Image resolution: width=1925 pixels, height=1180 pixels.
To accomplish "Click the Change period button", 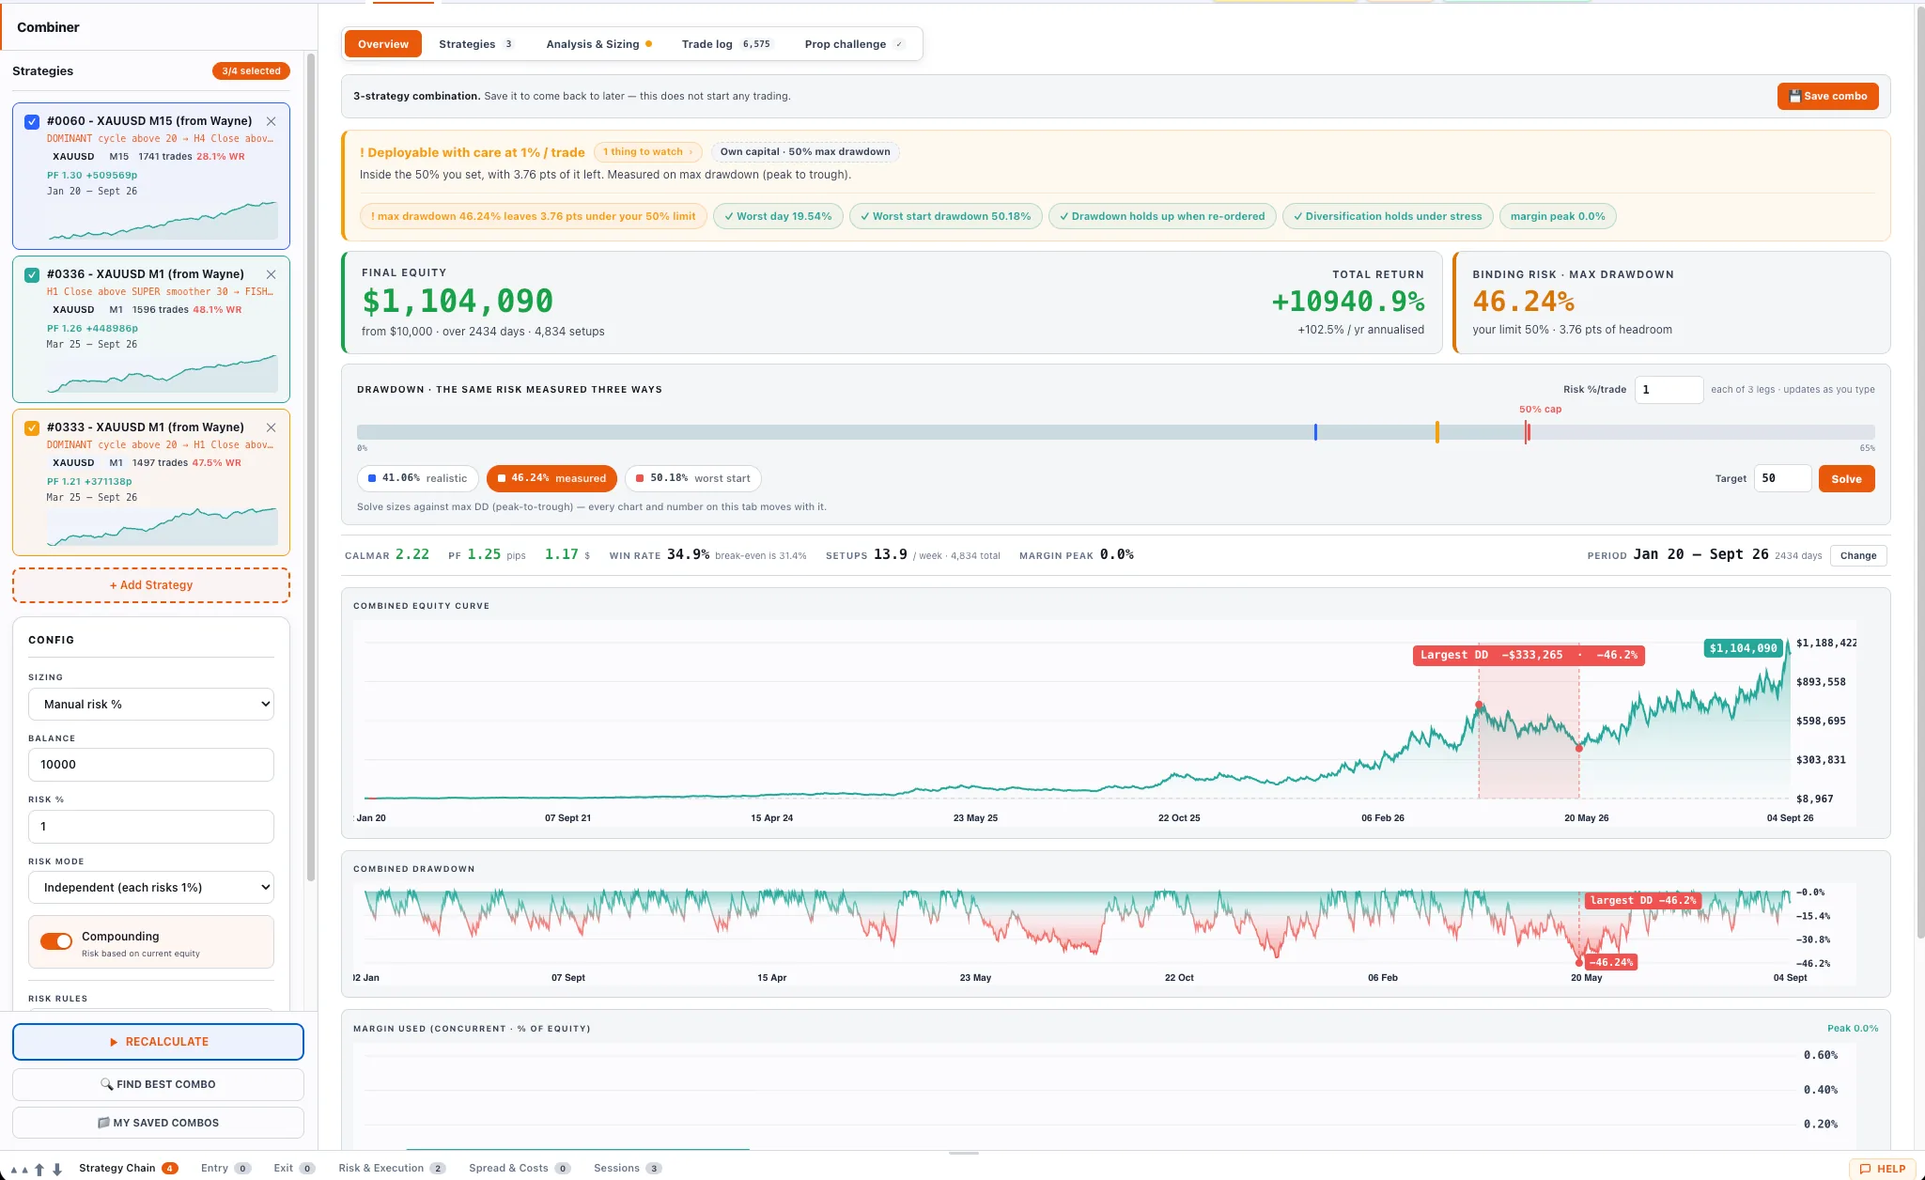I will [1858, 556].
